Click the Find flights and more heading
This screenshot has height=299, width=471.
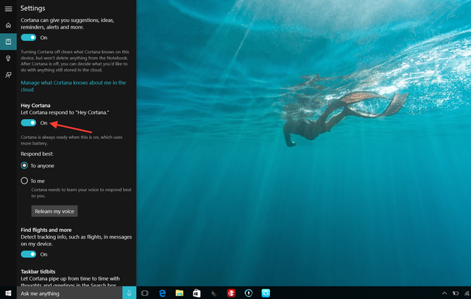pyautogui.click(x=46, y=230)
